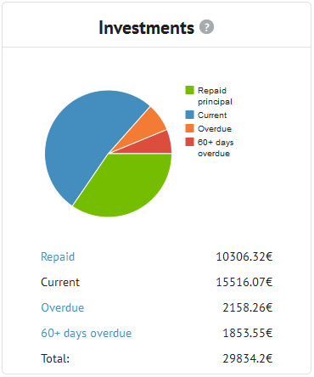
Task: Click the red 60+ days overdue swatch
Action: (189, 142)
